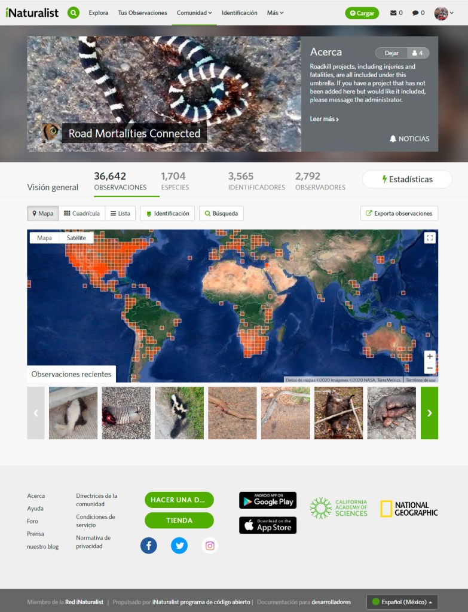Select the Cuadrícula view toggle
Viewport: 468px width, 612px height.
tap(81, 213)
